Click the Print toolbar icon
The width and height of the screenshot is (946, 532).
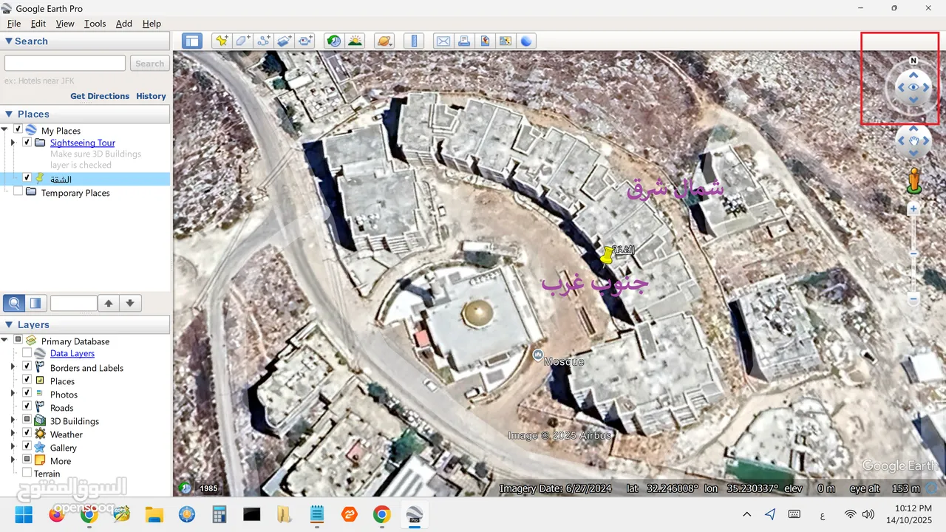[x=464, y=41]
